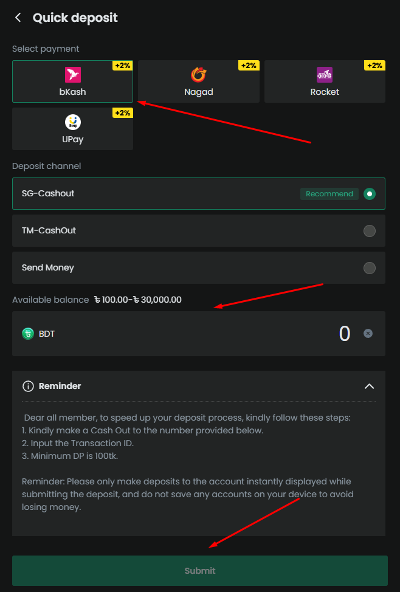Click the bKash bird logo icon
Screen dimensions: 400x592
[x=72, y=75]
